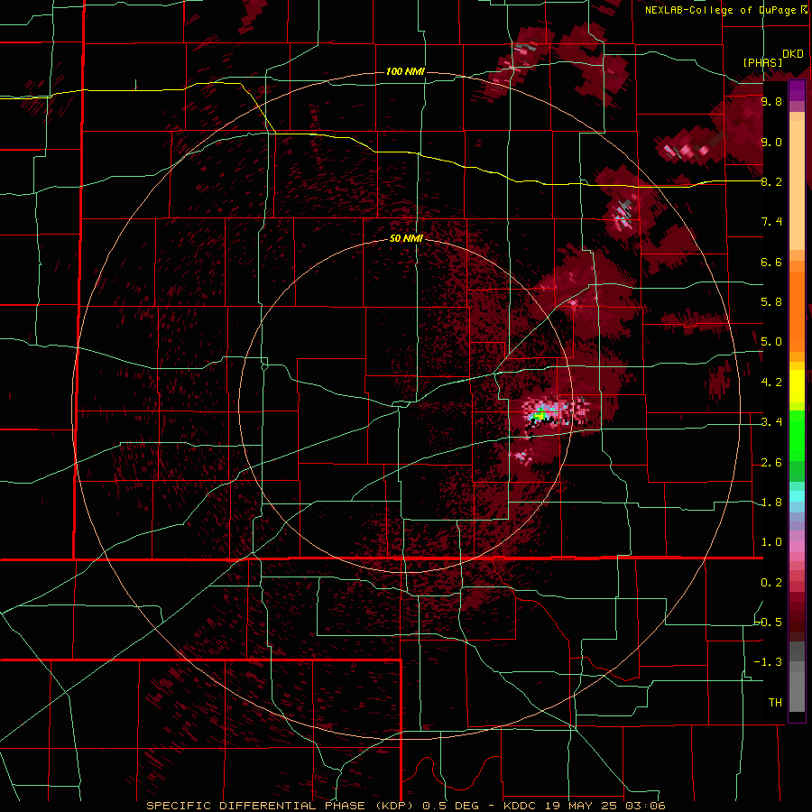Click the -1.3 scale value
Screen dimensions: 812x812
click(769, 662)
